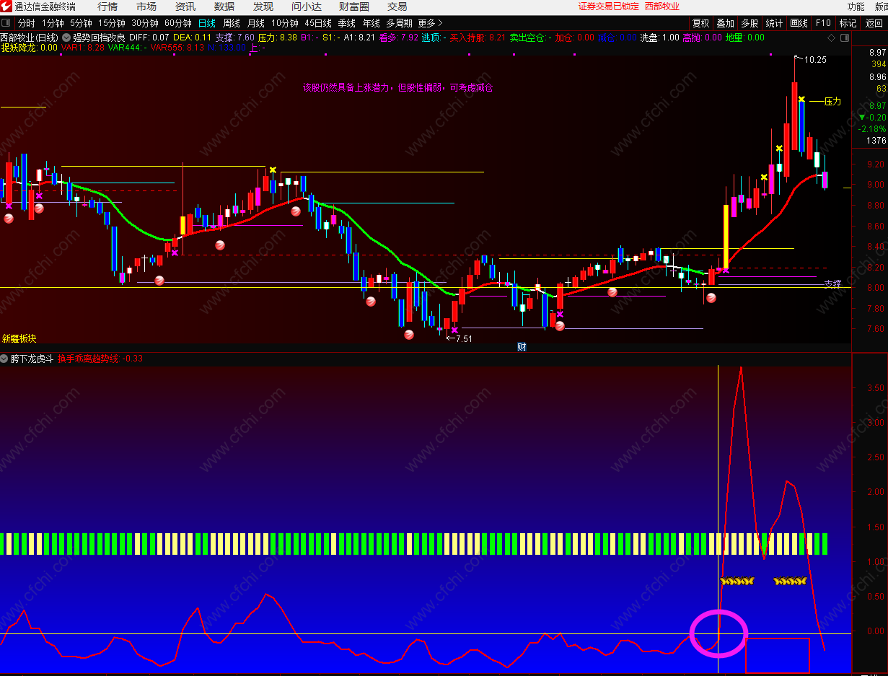The height and width of the screenshot is (676, 888).
Task: Click the 财 marker icon under the chart
Action: [522, 346]
